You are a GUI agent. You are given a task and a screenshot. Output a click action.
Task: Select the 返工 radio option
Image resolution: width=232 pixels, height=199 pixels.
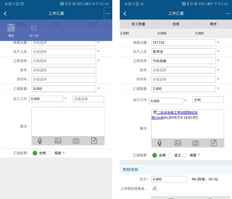(170, 155)
